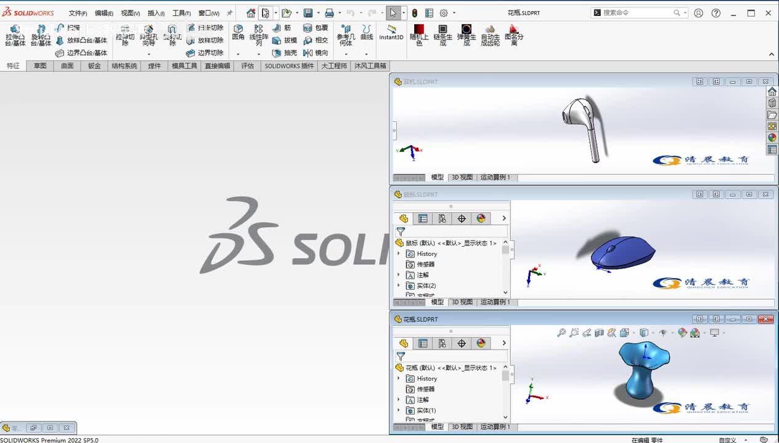Select the Wrap (包覆) tool
This screenshot has height=443, width=779.
tap(316, 28)
